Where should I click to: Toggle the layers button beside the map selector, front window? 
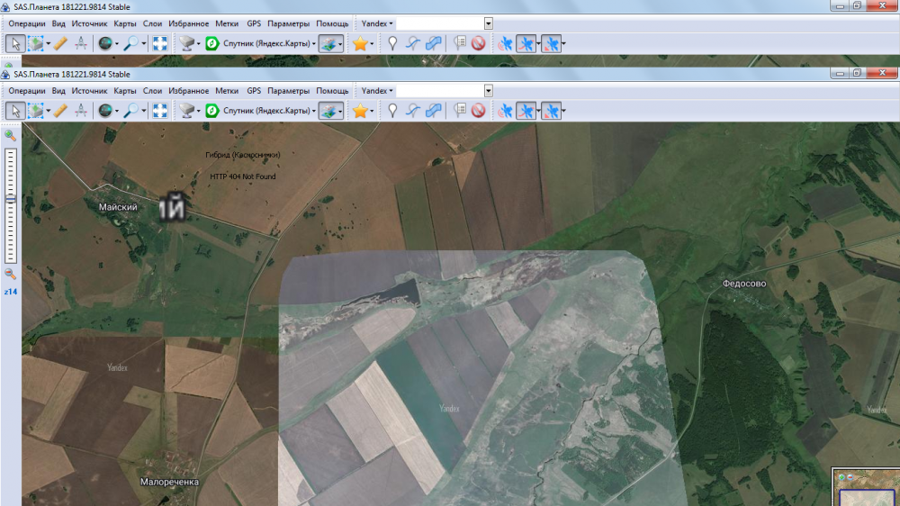tap(328, 111)
